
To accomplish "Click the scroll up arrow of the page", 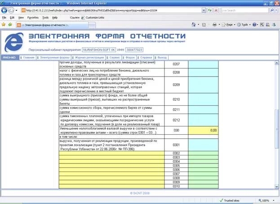I will [x=276, y=63].
